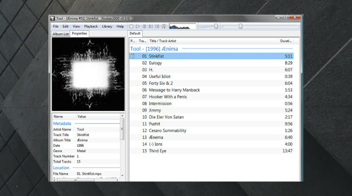
Task: Click the Track number column header
Action: [x=142, y=41]
